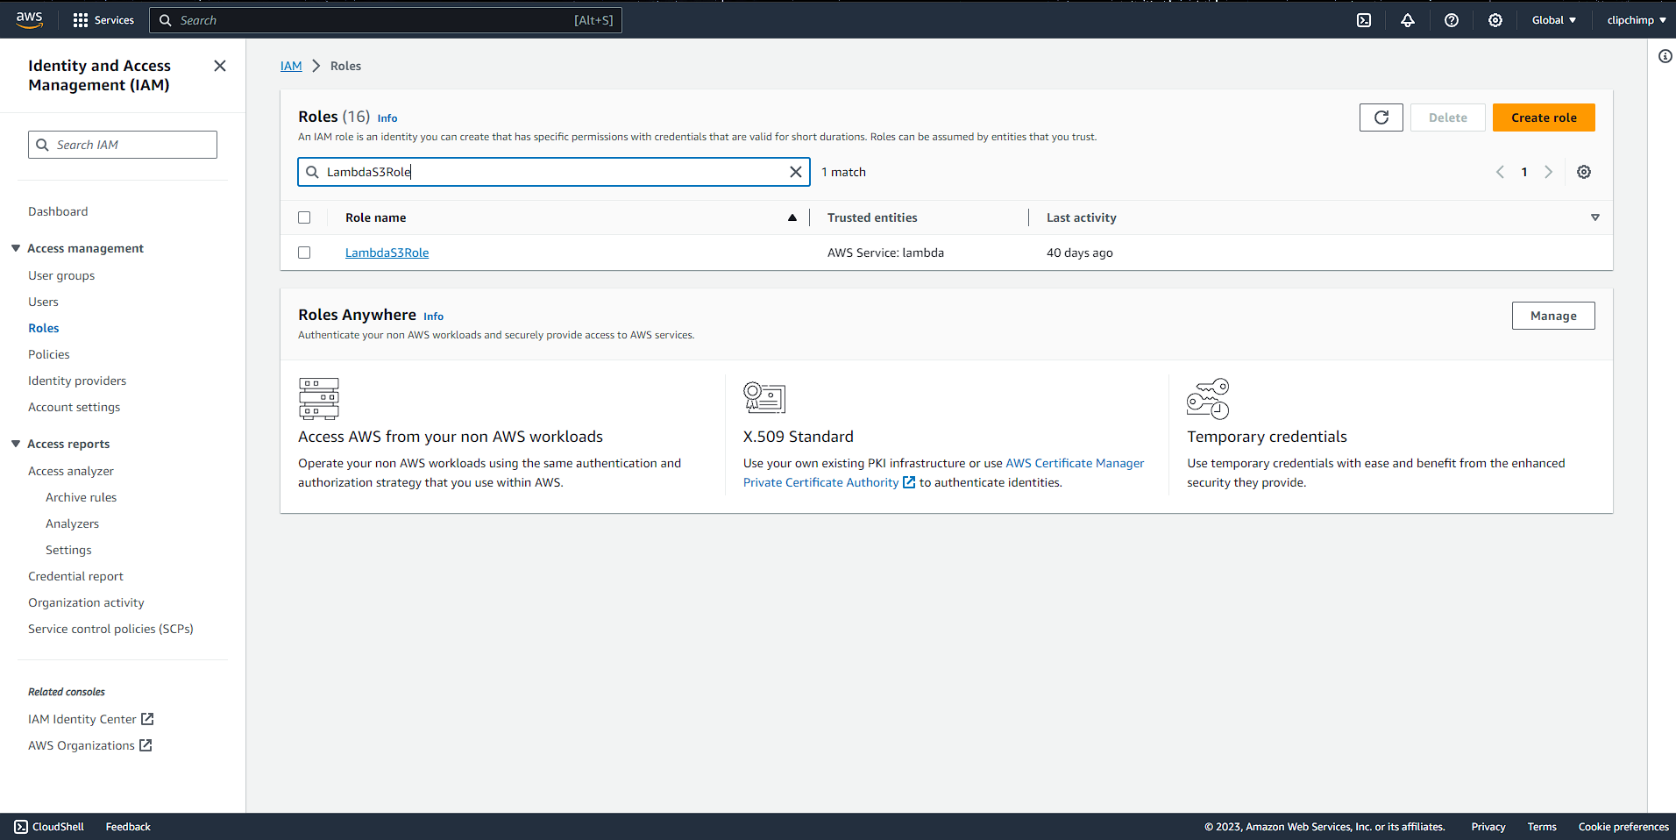Viewport: 1676px width, 840px height.
Task: Click the Role name column header
Action: [x=376, y=217]
